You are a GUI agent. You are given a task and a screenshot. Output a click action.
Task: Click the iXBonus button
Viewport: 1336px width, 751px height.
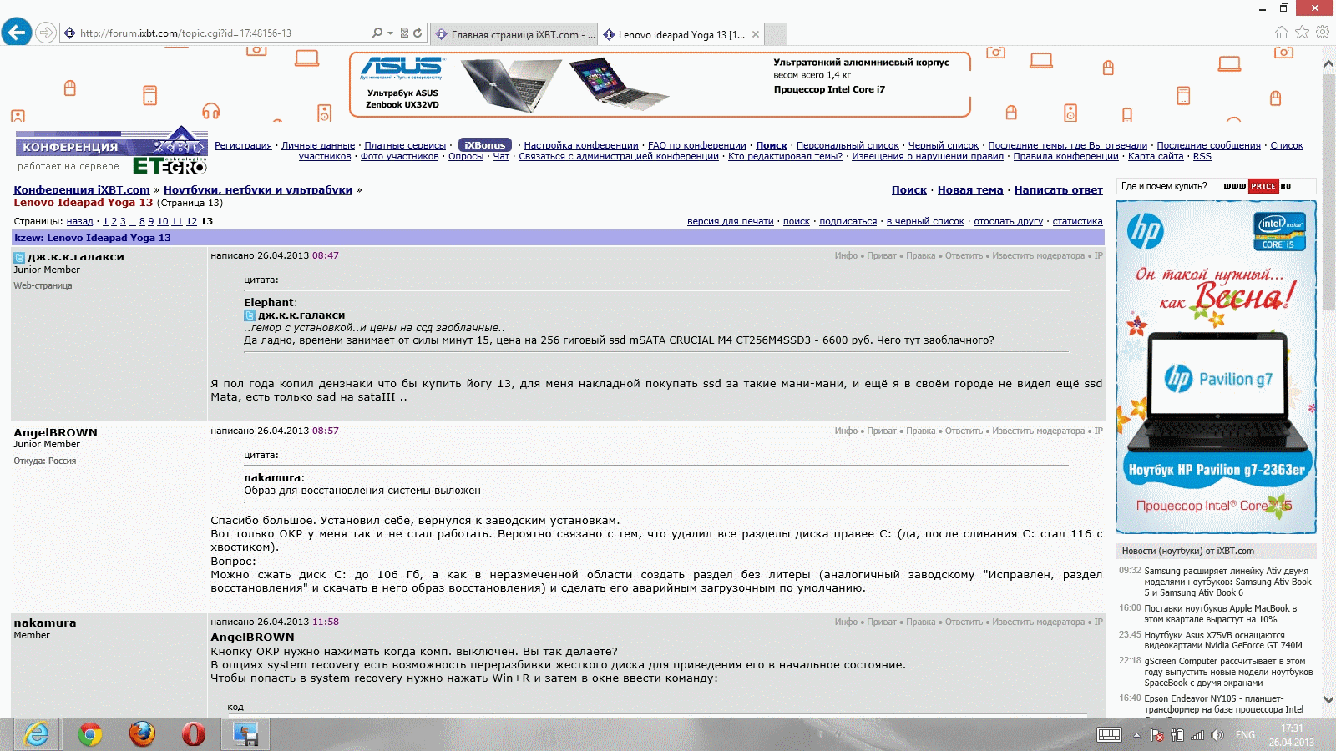click(485, 145)
